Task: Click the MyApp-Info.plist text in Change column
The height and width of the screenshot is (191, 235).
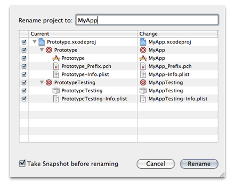Action: [169, 74]
